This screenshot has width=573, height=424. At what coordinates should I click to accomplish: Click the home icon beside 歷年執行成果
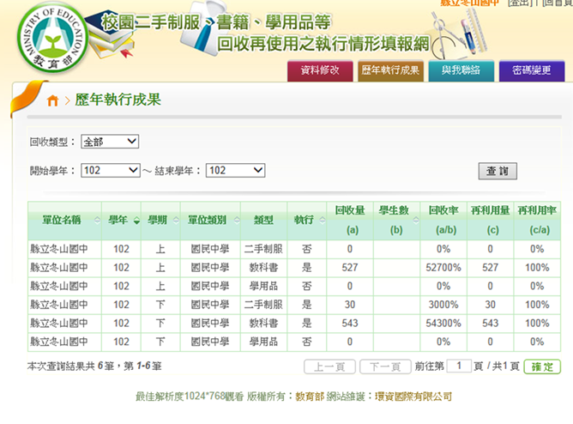click(52, 101)
